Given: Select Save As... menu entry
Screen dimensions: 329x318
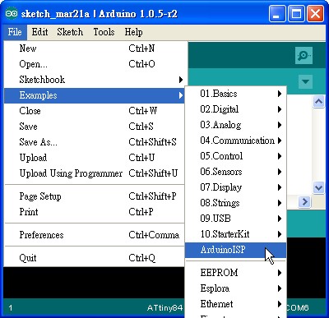Looking at the screenshot, I should click(94, 142).
